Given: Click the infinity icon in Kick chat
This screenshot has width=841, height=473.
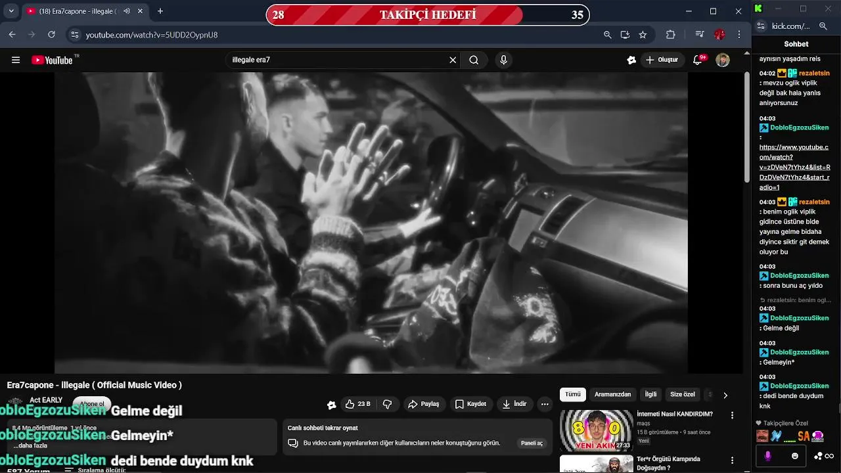Looking at the screenshot, I should (829, 456).
